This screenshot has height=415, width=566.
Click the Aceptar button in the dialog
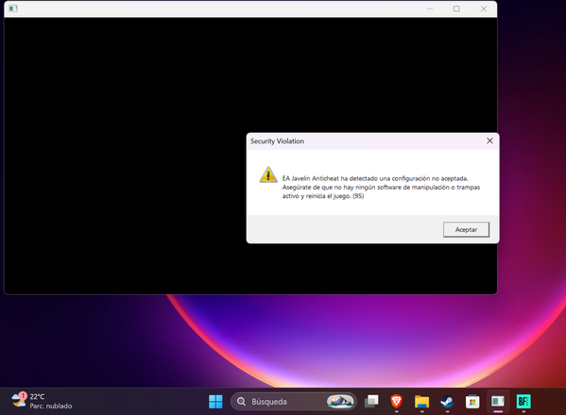coord(466,229)
